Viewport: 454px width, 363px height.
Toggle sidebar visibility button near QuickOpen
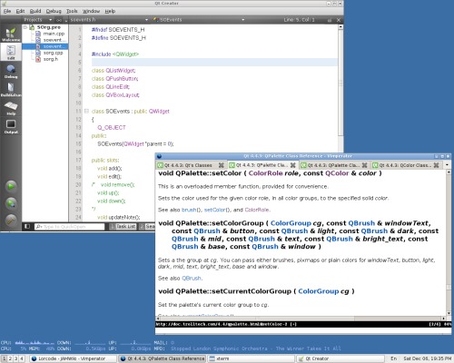coord(27,226)
